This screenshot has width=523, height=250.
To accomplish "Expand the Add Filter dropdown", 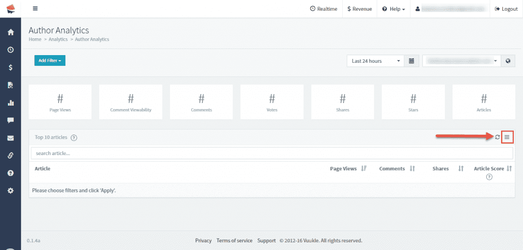I will (50, 61).
